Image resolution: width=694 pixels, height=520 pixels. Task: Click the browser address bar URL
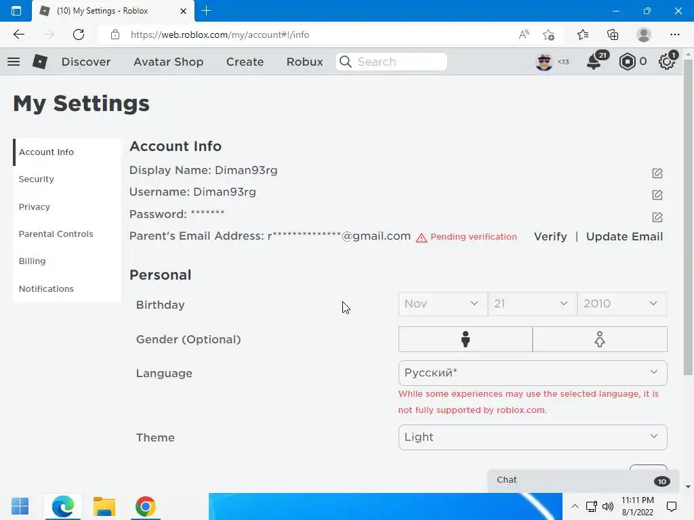click(x=220, y=35)
